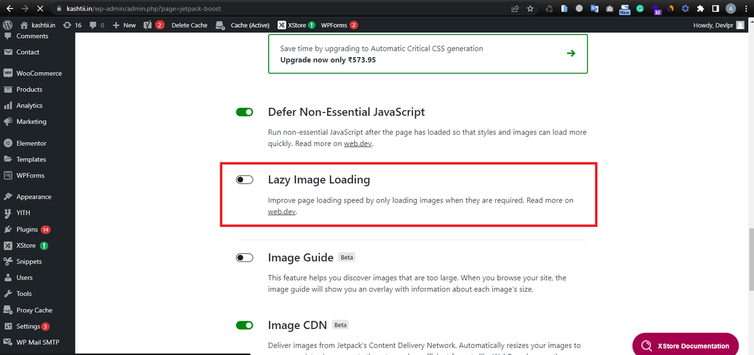The height and width of the screenshot is (355, 754).
Task: Open Chrome three-dot menu
Action: click(745, 9)
